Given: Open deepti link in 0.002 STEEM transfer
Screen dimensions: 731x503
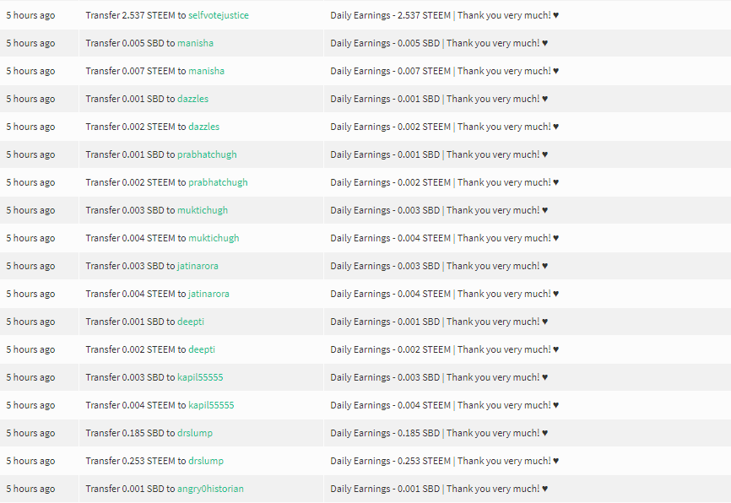Looking at the screenshot, I should tap(202, 349).
